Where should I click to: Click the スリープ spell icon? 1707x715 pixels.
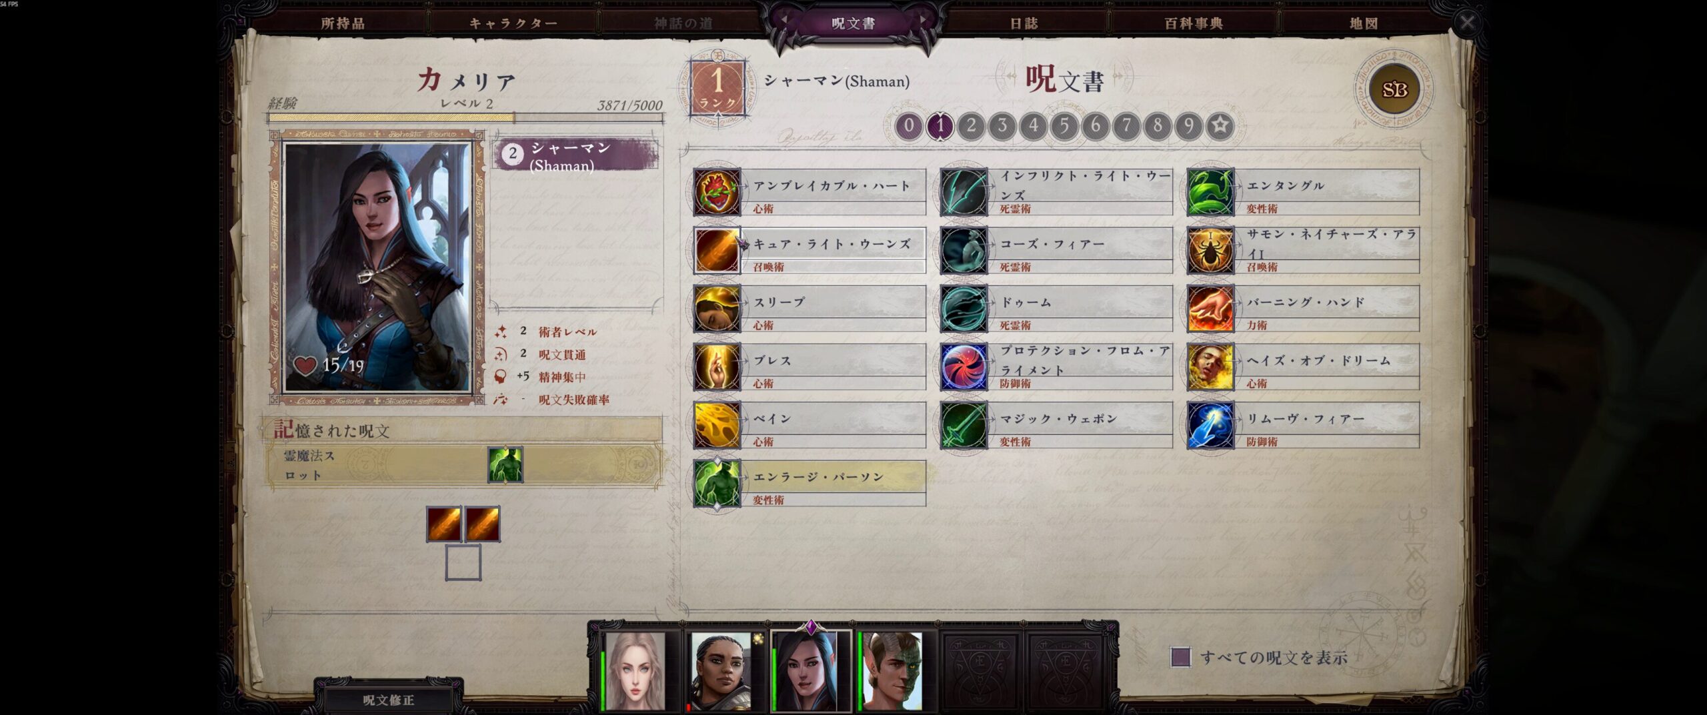tap(717, 309)
